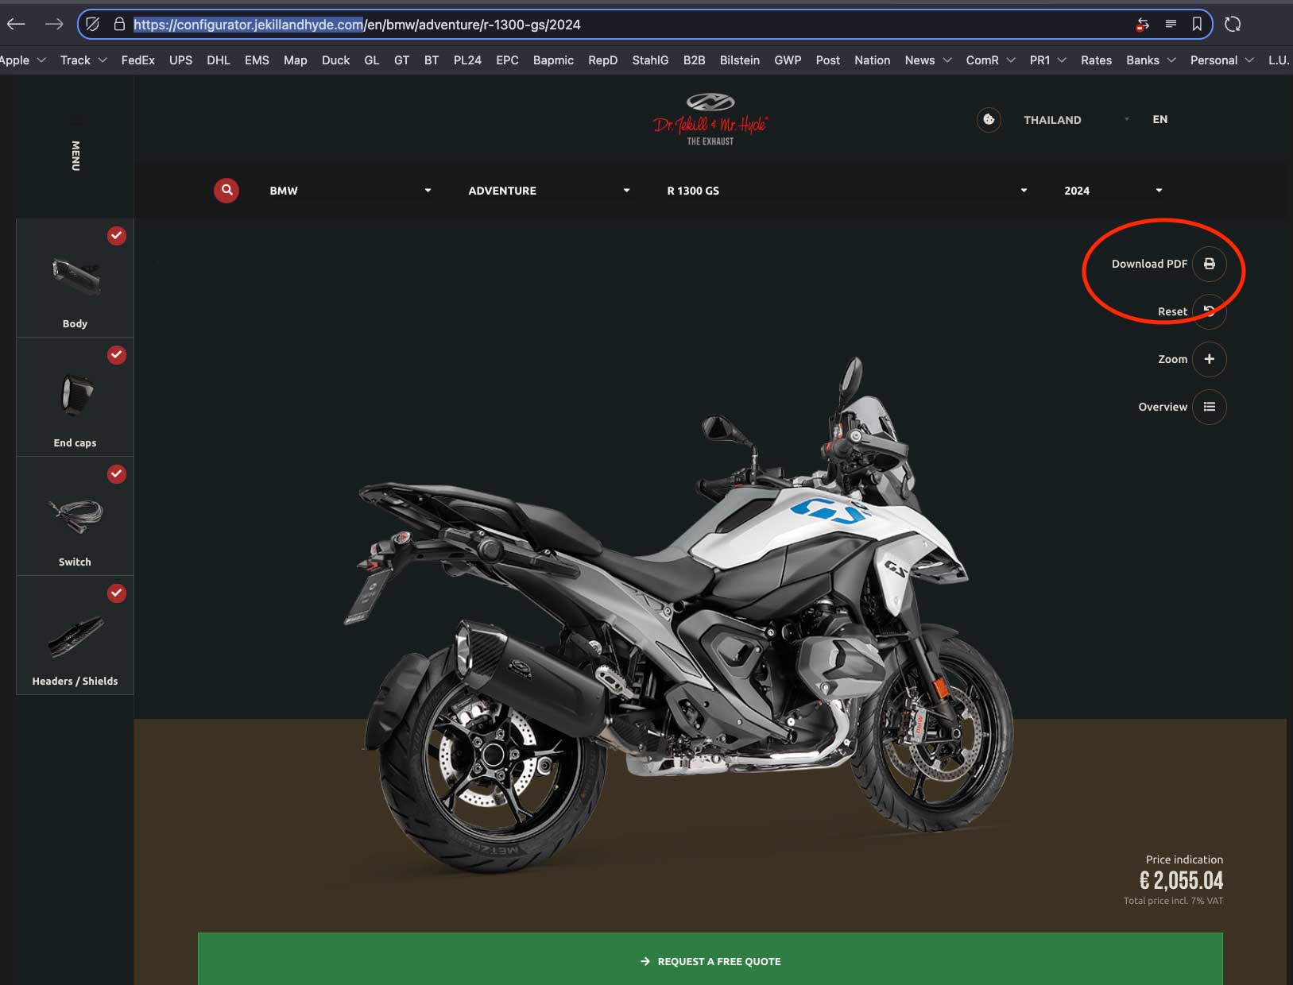Go back with the browser back arrow

coord(16,25)
